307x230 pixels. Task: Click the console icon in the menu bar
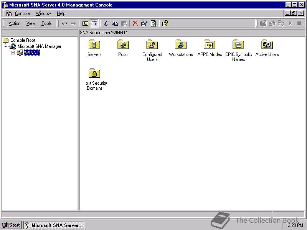click(x=9, y=13)
